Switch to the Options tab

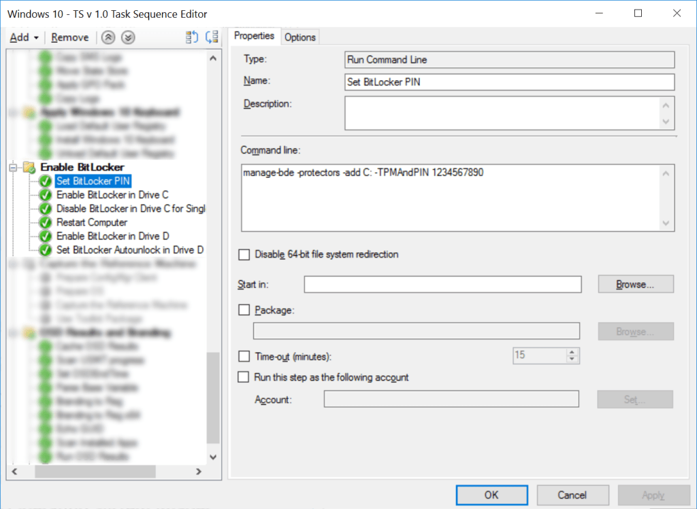point(300,37)
